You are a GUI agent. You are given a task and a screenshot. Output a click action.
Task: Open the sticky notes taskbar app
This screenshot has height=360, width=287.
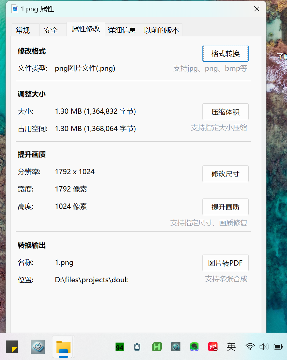click(12, 347)
